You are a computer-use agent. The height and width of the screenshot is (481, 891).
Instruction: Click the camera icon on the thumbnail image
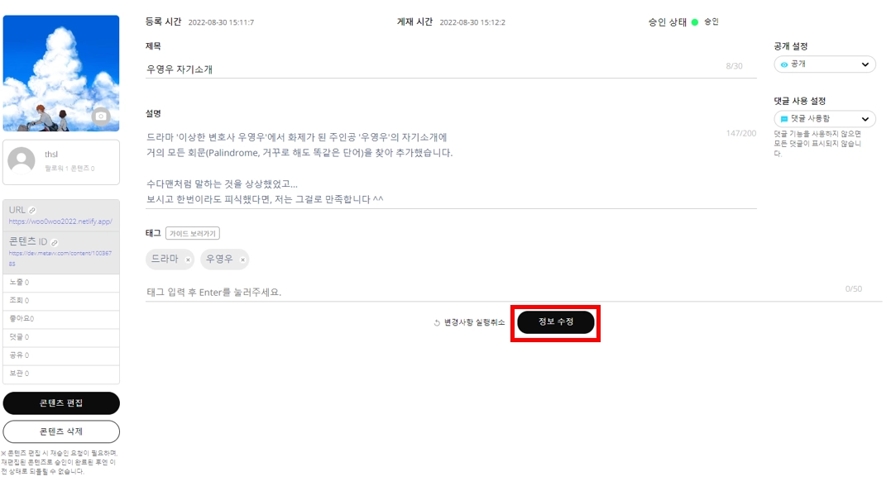[x=101, y=116]
